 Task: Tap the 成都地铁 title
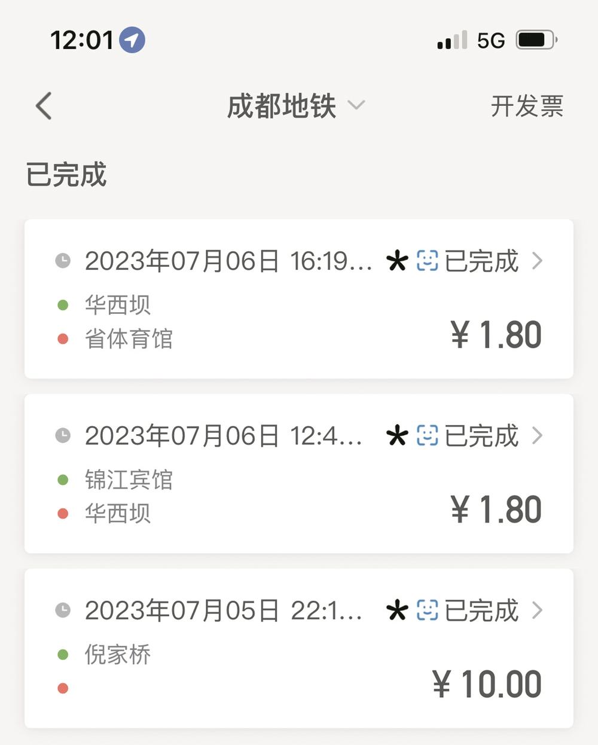[x=282, y=106]
